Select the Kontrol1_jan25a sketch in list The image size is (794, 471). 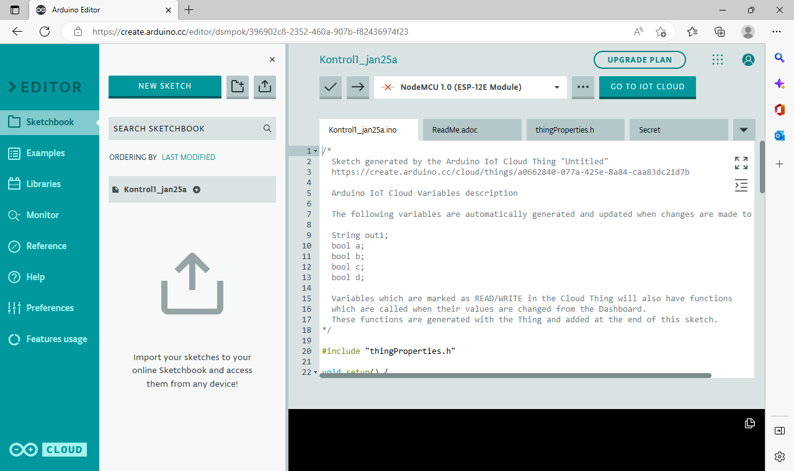tap(192, 190)
